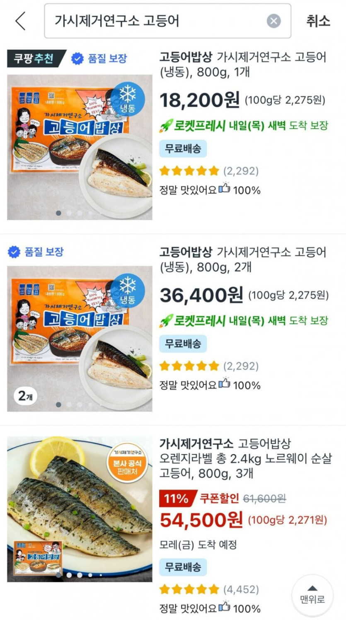Click the search input field
The height and width of the screenshot is (620, 346).
click(157, 21)
